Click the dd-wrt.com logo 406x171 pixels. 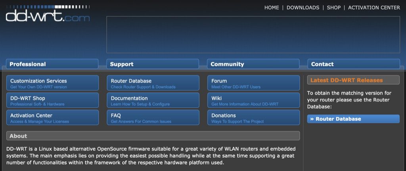[48, 14]
